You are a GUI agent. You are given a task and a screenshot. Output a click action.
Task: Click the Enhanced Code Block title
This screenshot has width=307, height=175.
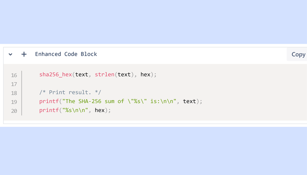coord(66,54)
